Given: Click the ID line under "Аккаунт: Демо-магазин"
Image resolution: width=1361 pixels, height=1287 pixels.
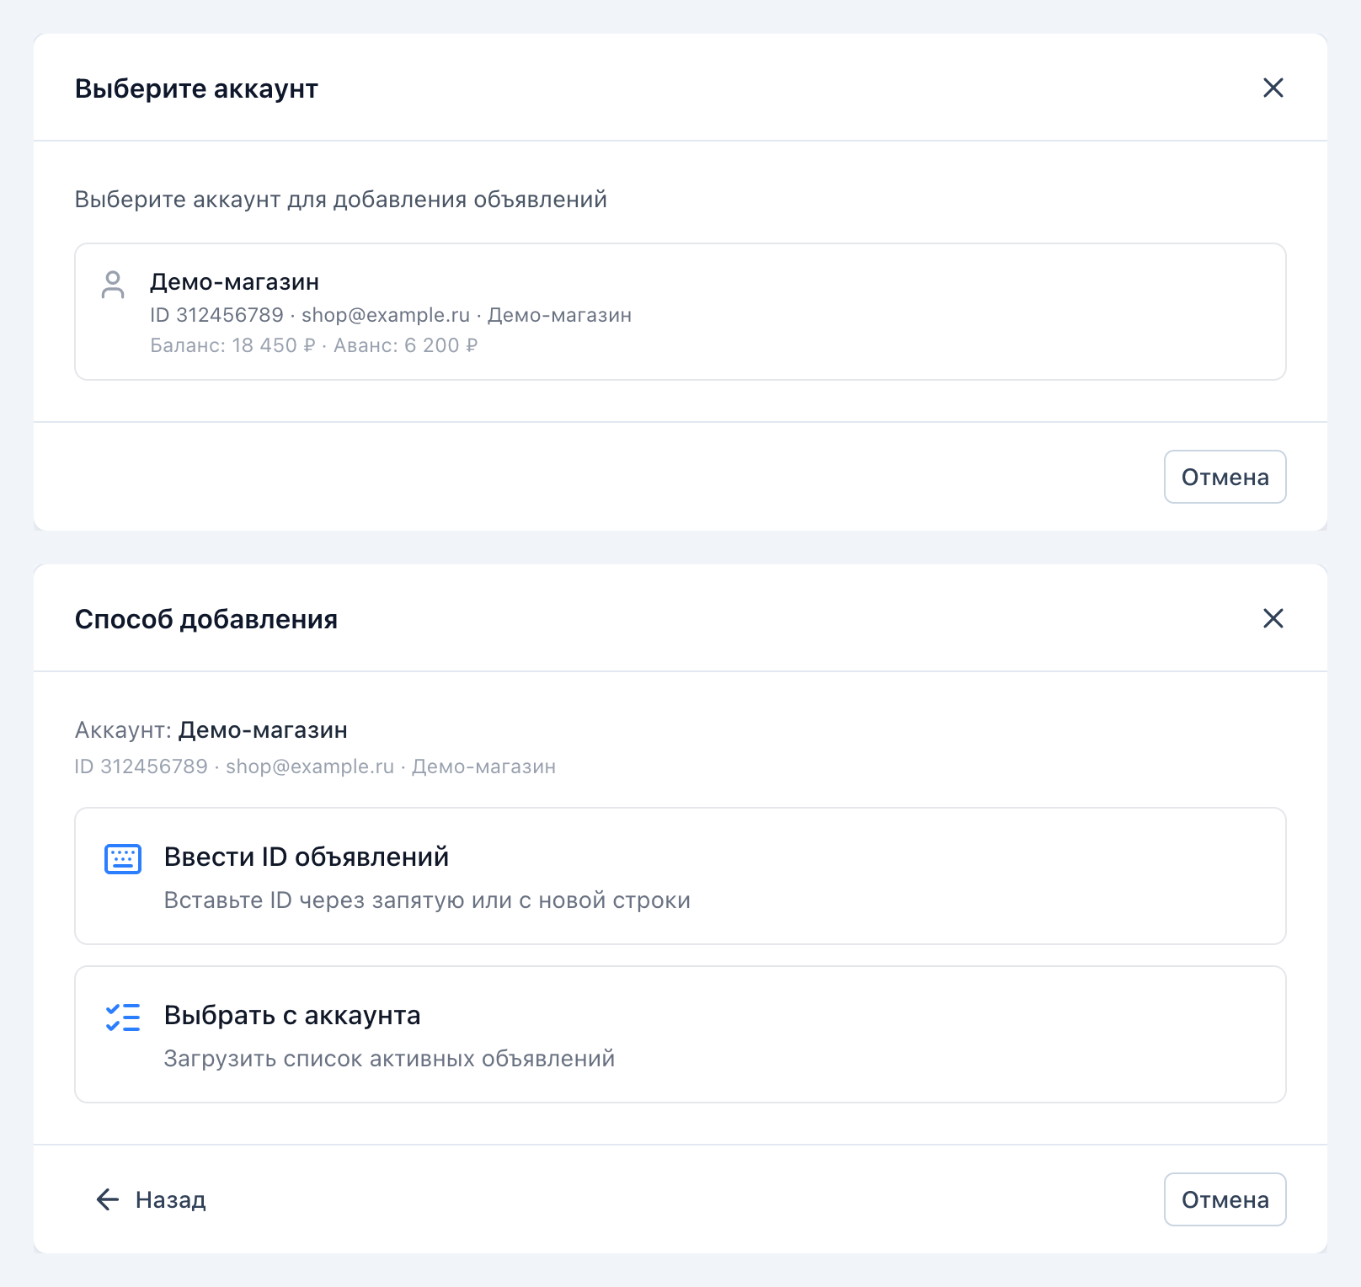Looking at the screenshot, I should click(x=315, y=766).
